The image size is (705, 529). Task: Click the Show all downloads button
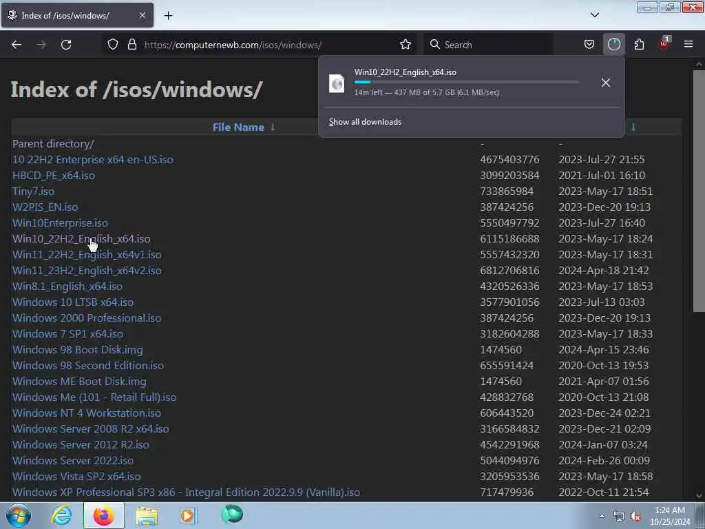(x=365, y=122)
